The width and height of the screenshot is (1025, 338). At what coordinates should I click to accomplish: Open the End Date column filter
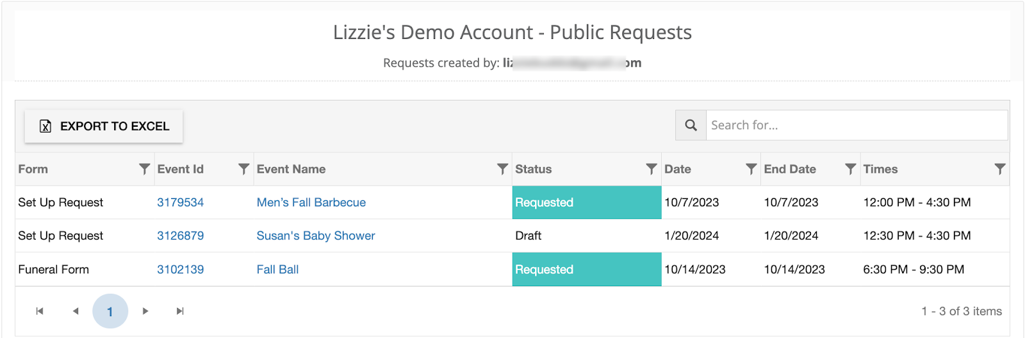pyautogui.click(x=850, y=169)
